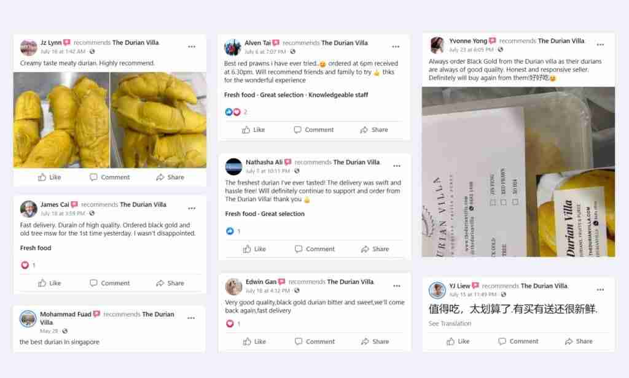Open three-dot menu on Alven Tai's post
Screen dimensions: 629x378
pyautogui.click(x=396, y=47)
